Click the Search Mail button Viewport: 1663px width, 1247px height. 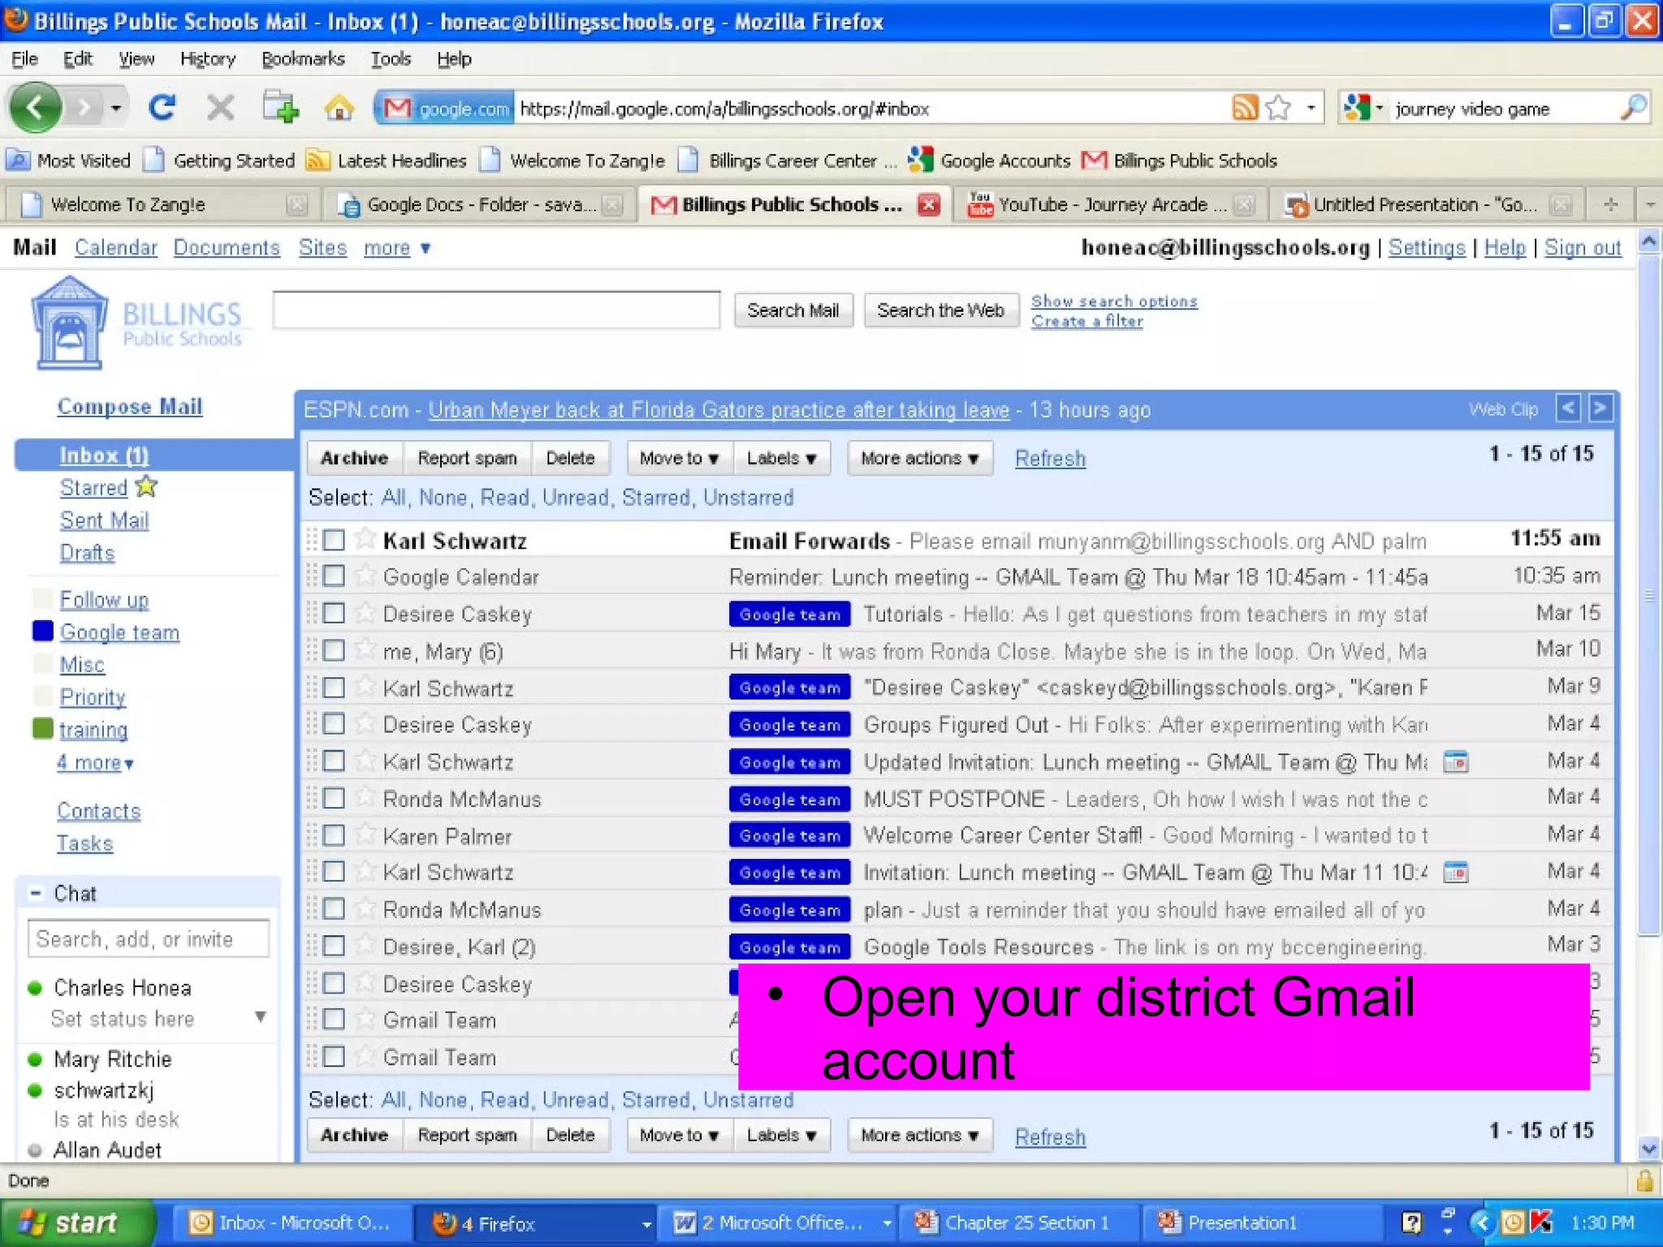[793, 310]
